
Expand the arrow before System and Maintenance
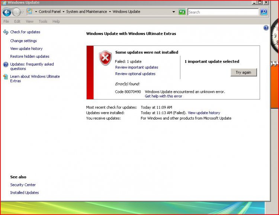[63, 12]
